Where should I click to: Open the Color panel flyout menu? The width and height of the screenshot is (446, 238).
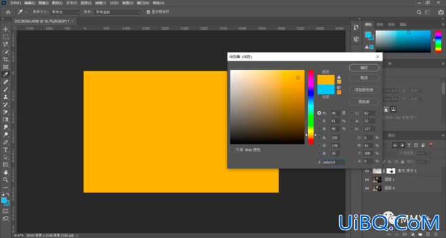[443, 25]
